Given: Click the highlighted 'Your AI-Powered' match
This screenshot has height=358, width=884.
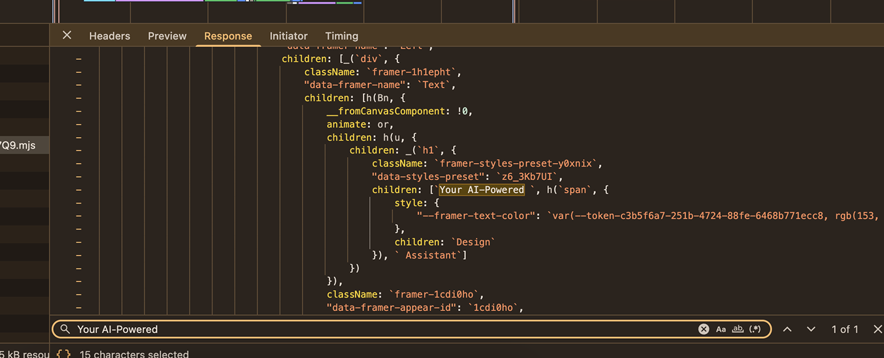Looking at the screenshot, I should click(x=482, y=190).
